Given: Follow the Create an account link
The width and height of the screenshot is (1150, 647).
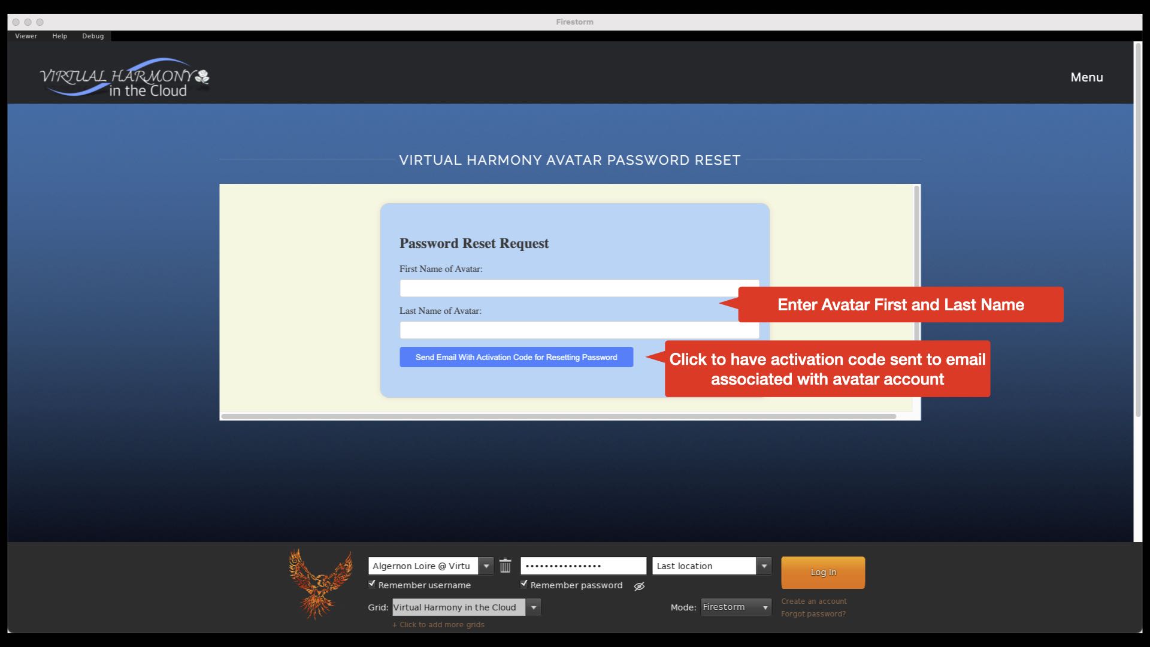Looking at the screenshot, I should pyautogui.click(x=813, y=601).
